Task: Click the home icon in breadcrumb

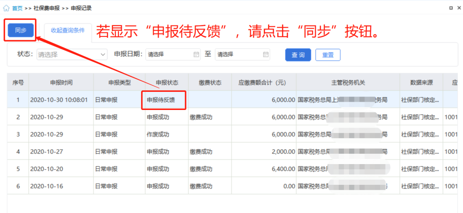Action: pos(6,8)
